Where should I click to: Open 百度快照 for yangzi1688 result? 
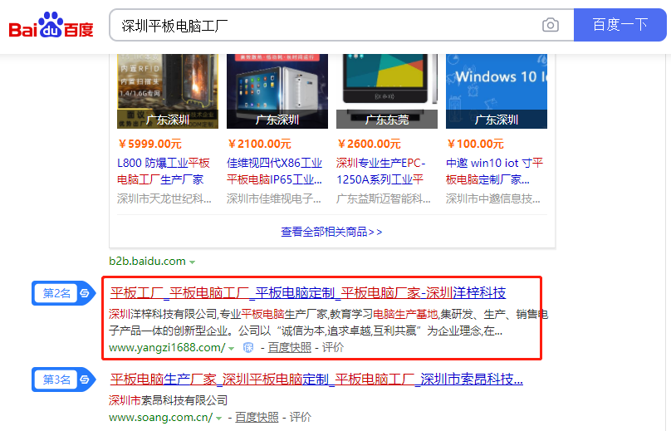click(x=290, y=347)
